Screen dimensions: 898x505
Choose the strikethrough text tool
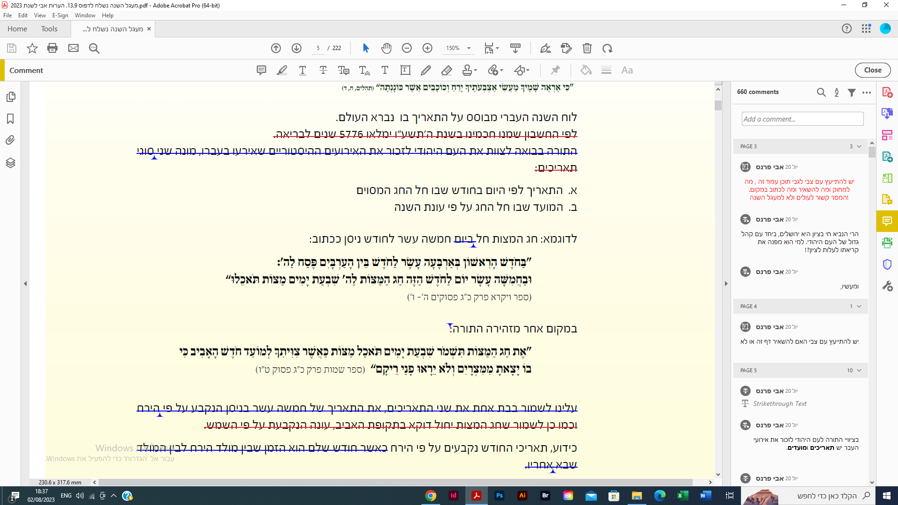coord(323,70)
